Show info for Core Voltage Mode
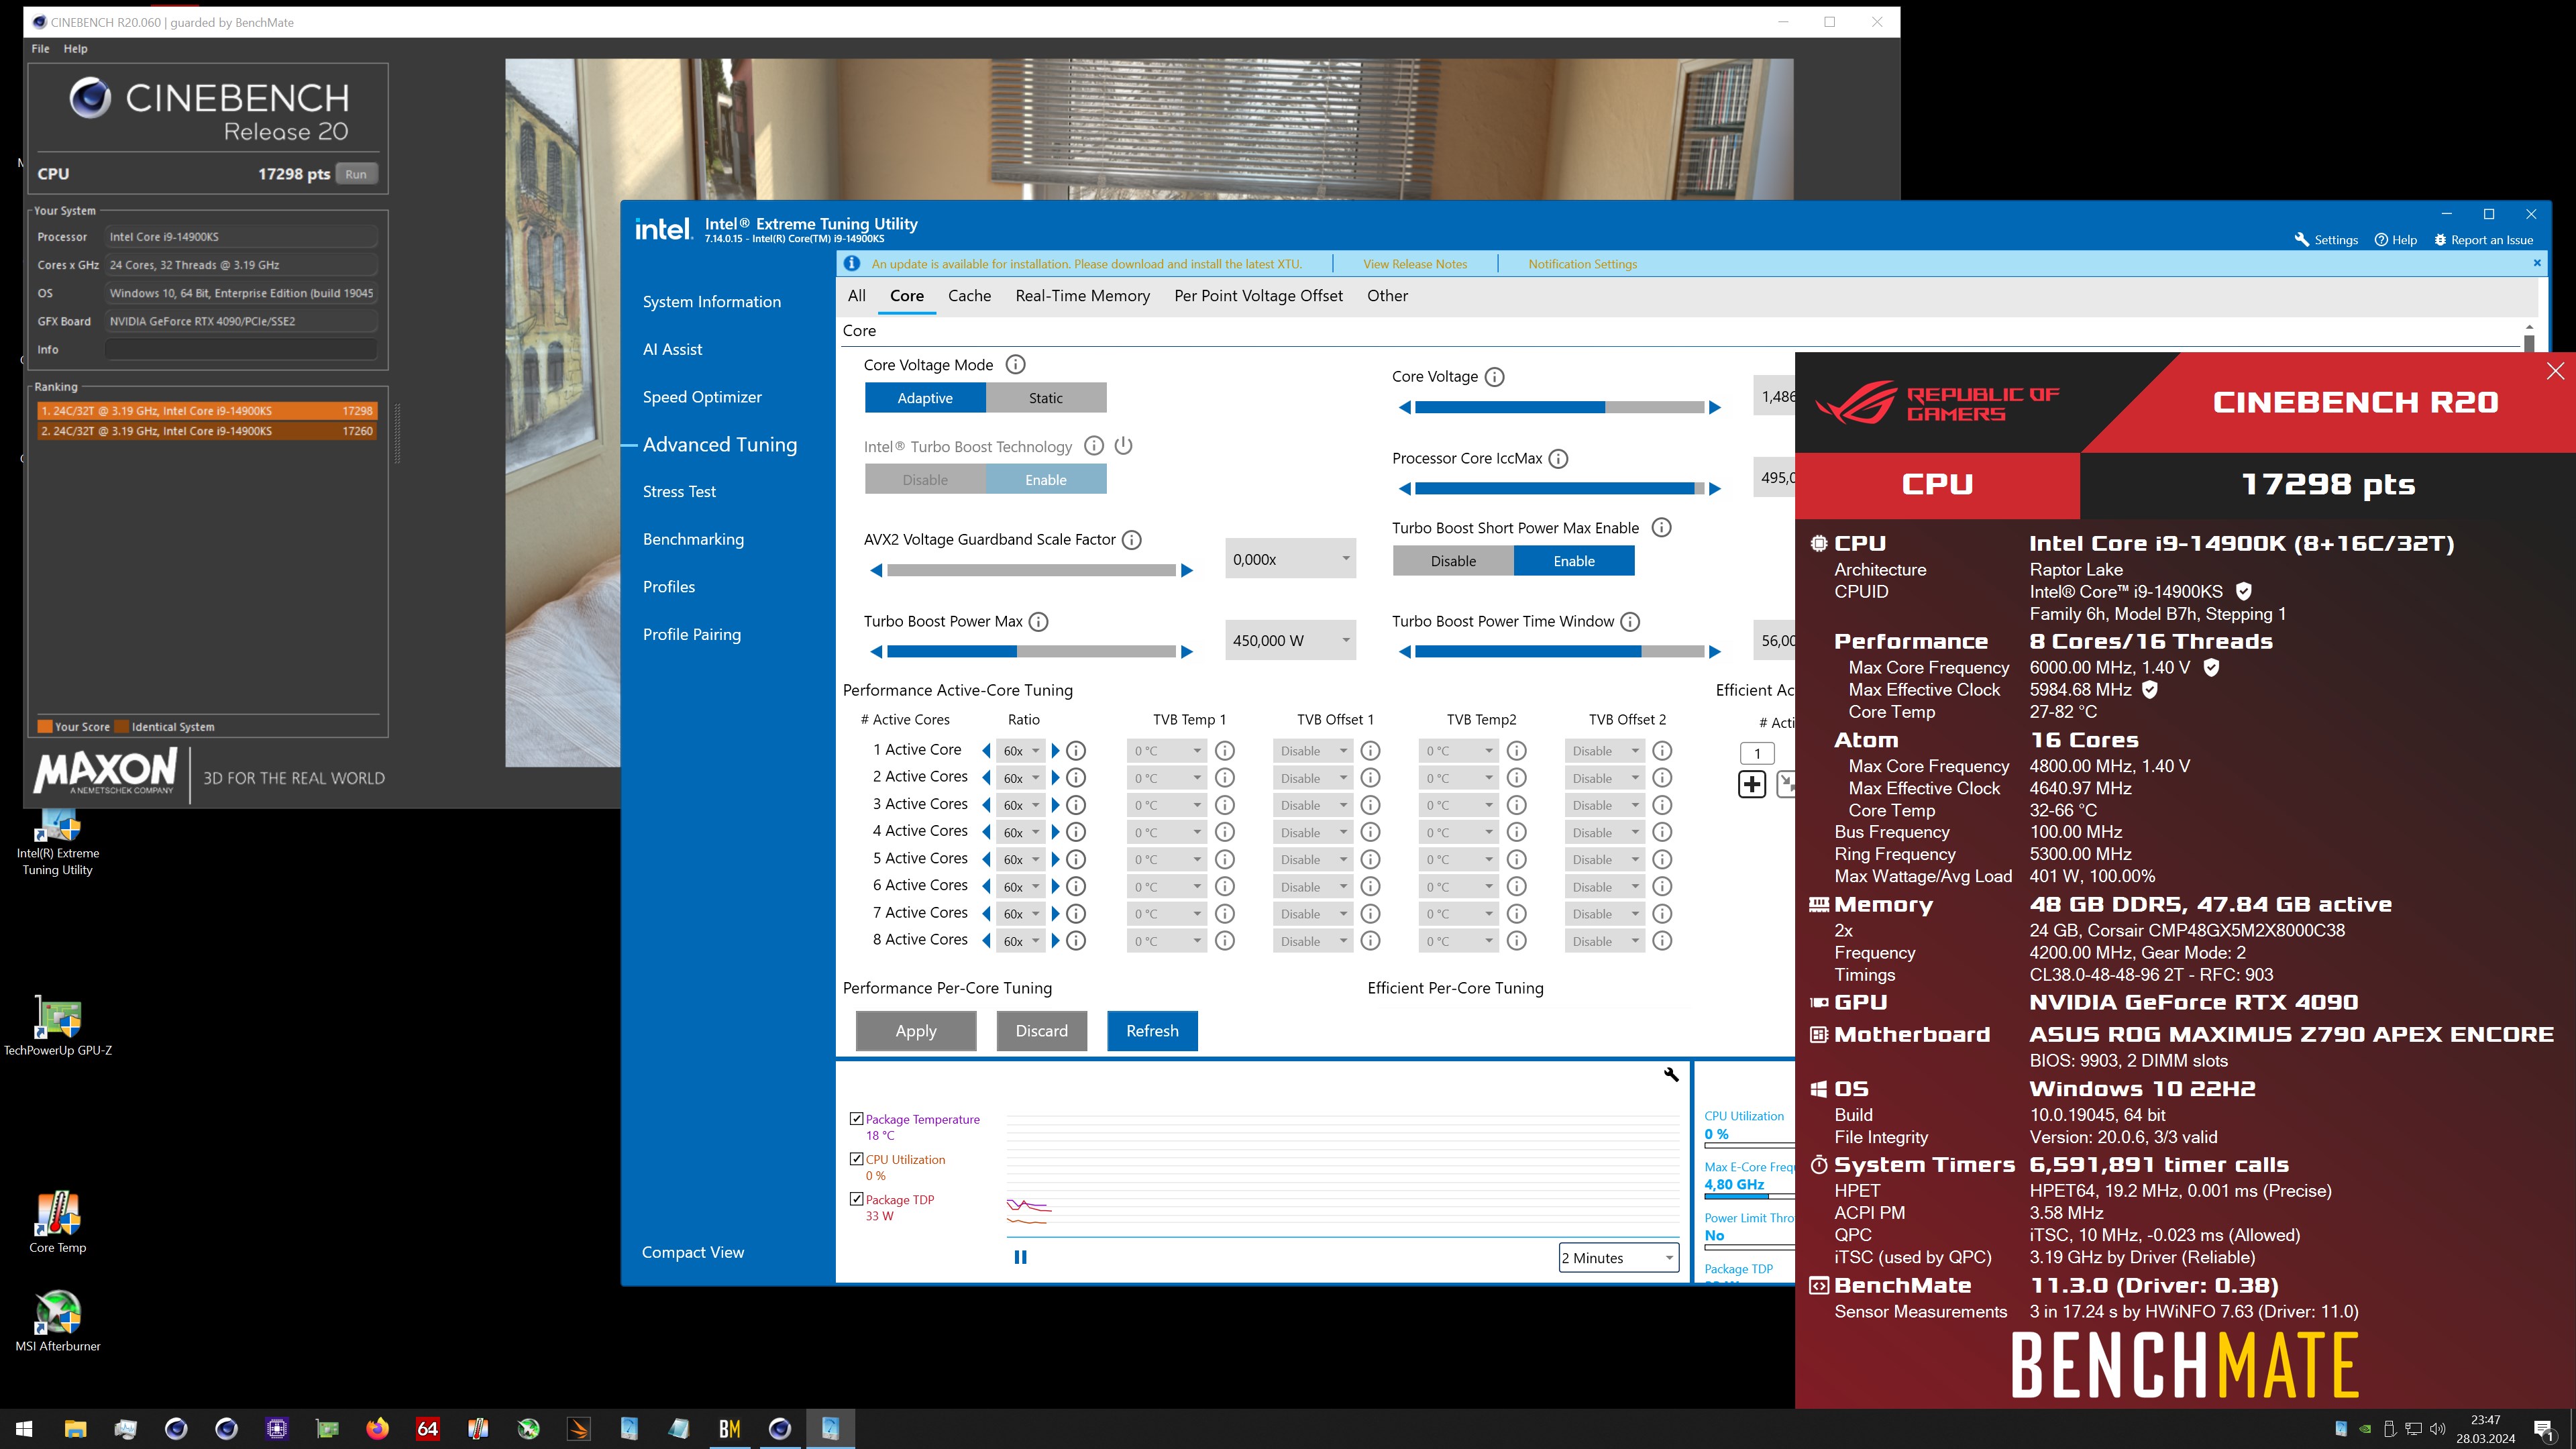 [1015, 365]
